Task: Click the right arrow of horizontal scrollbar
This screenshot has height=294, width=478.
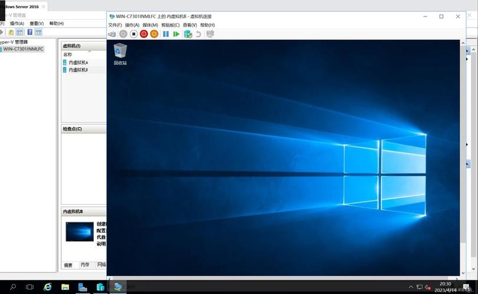Action: coord(456,278)
